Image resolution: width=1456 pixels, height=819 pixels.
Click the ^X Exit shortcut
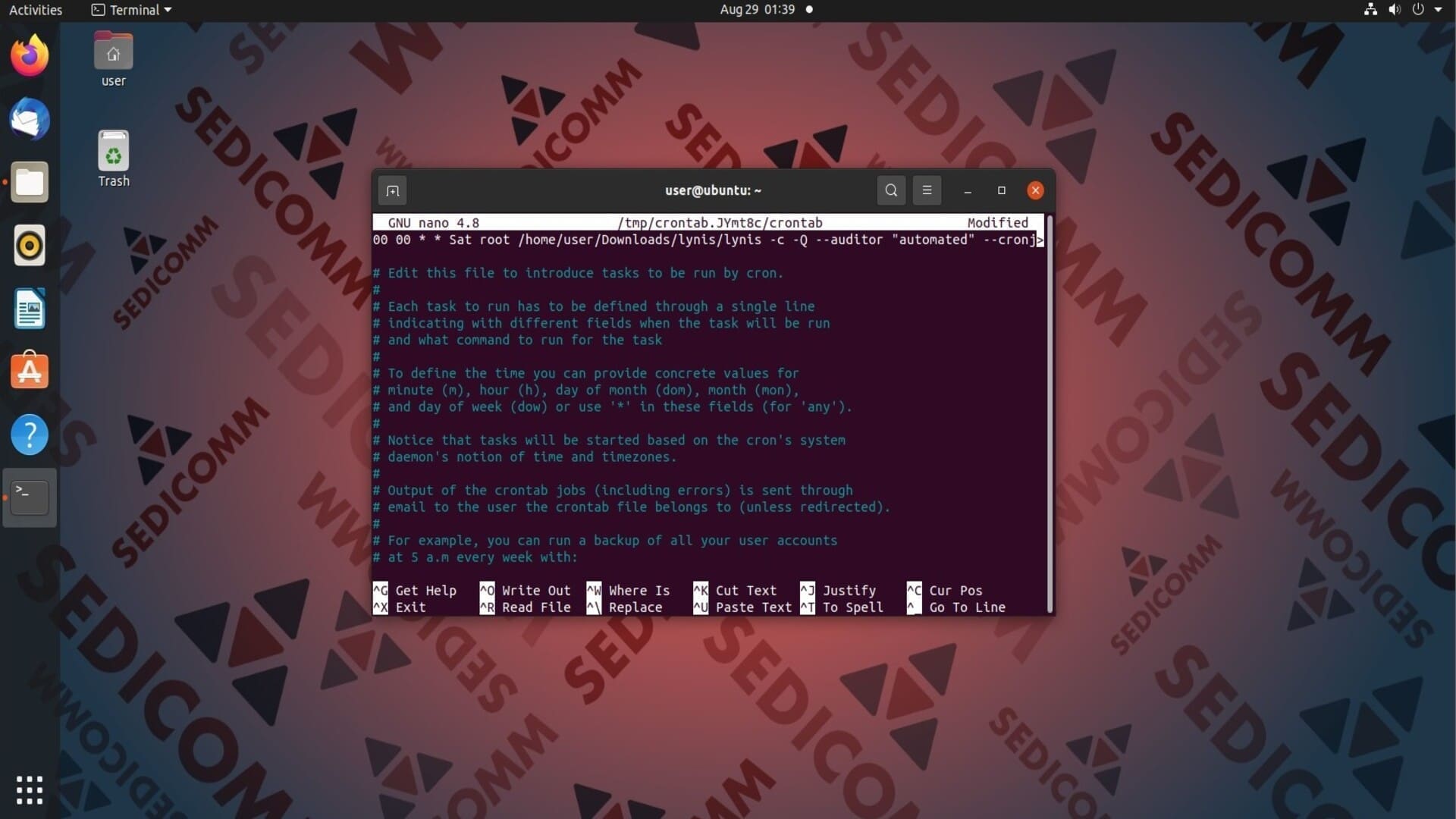400,607
